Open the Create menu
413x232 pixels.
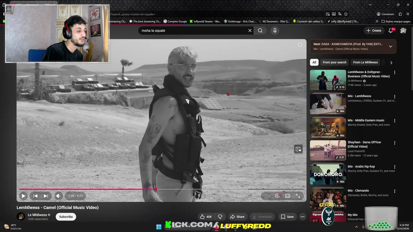[374, 30]
